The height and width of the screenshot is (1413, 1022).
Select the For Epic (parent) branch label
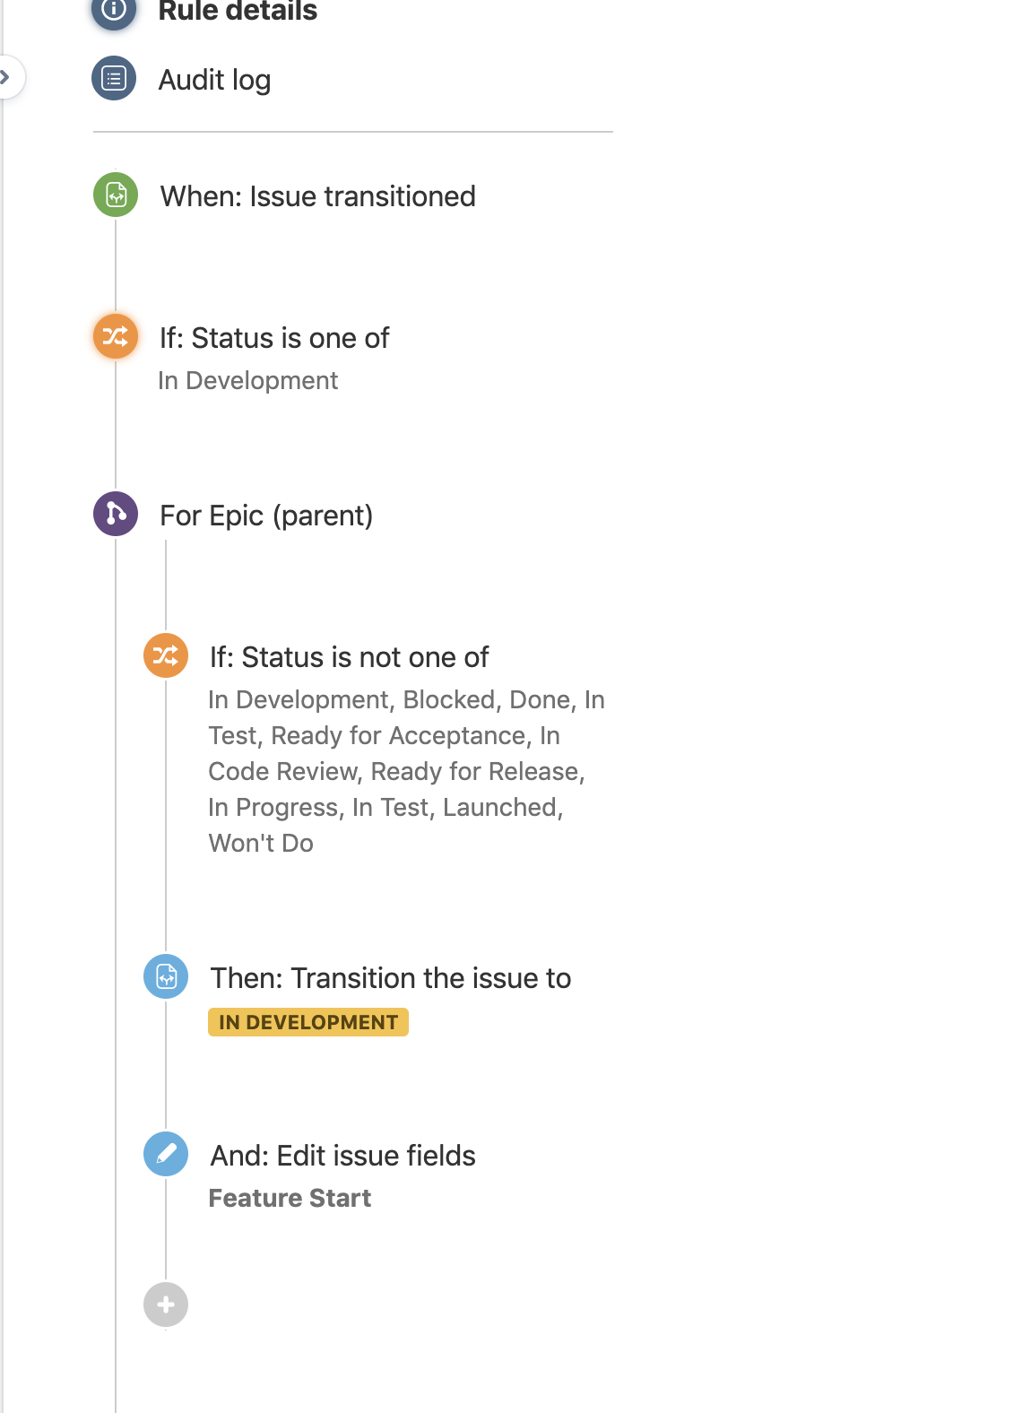(266, 516)
